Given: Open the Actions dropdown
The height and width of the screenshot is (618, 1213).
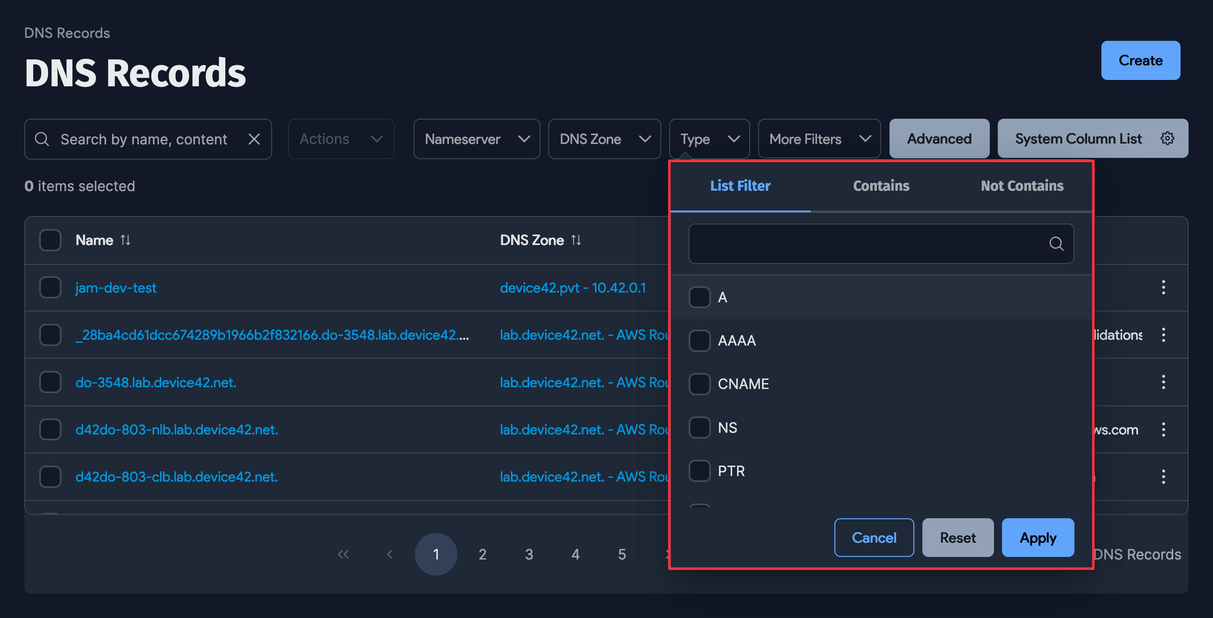Looking at the screenshot, I should point(340,139).
